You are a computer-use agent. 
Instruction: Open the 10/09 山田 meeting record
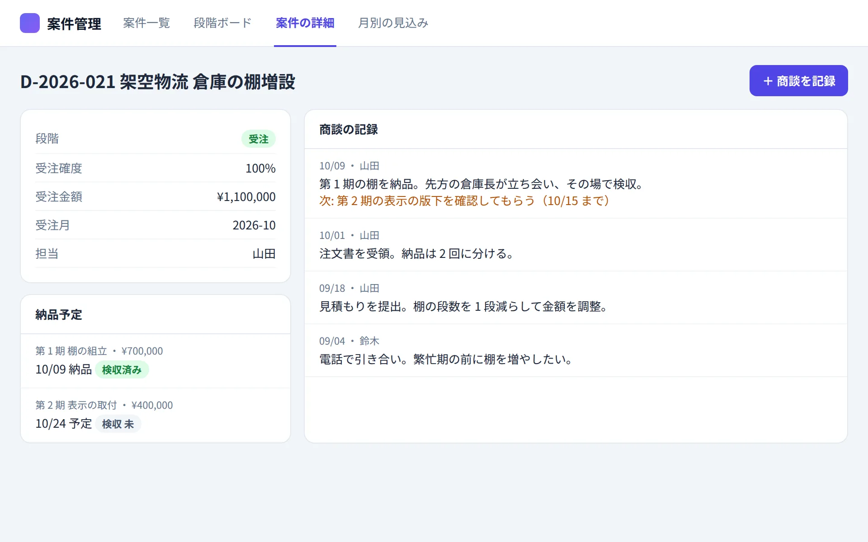(x=576, y=183)
